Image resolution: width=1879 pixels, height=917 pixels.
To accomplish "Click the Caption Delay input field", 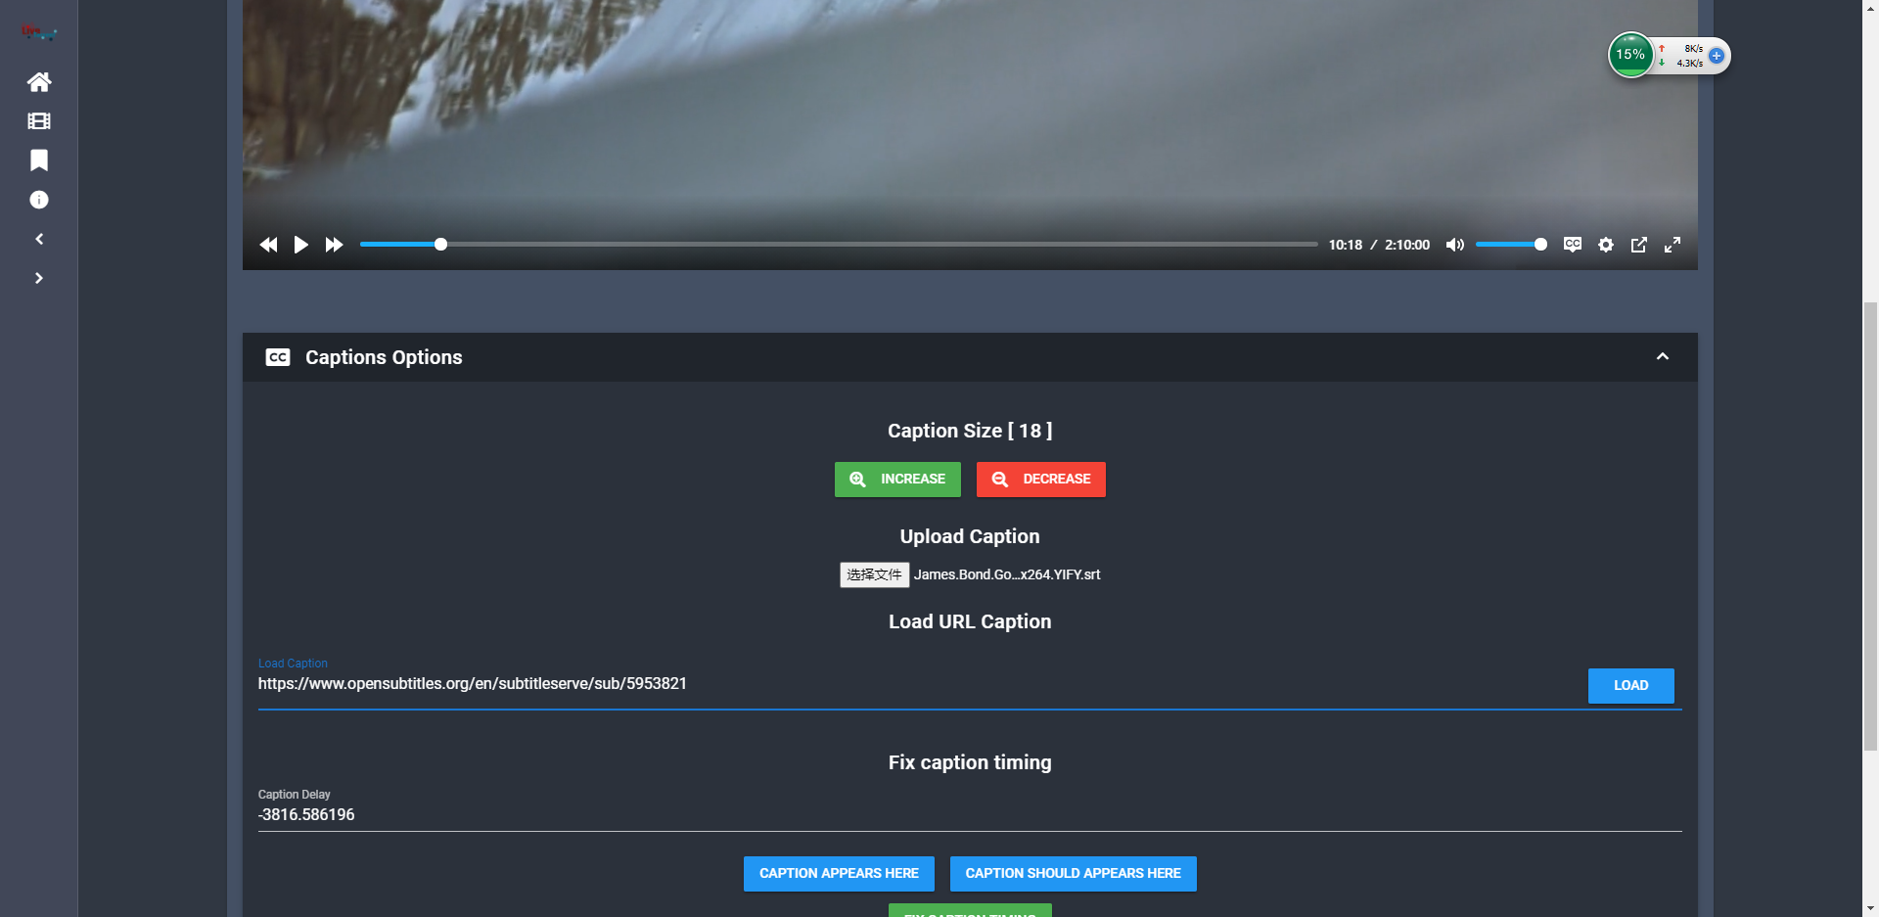I will (970, 815).
